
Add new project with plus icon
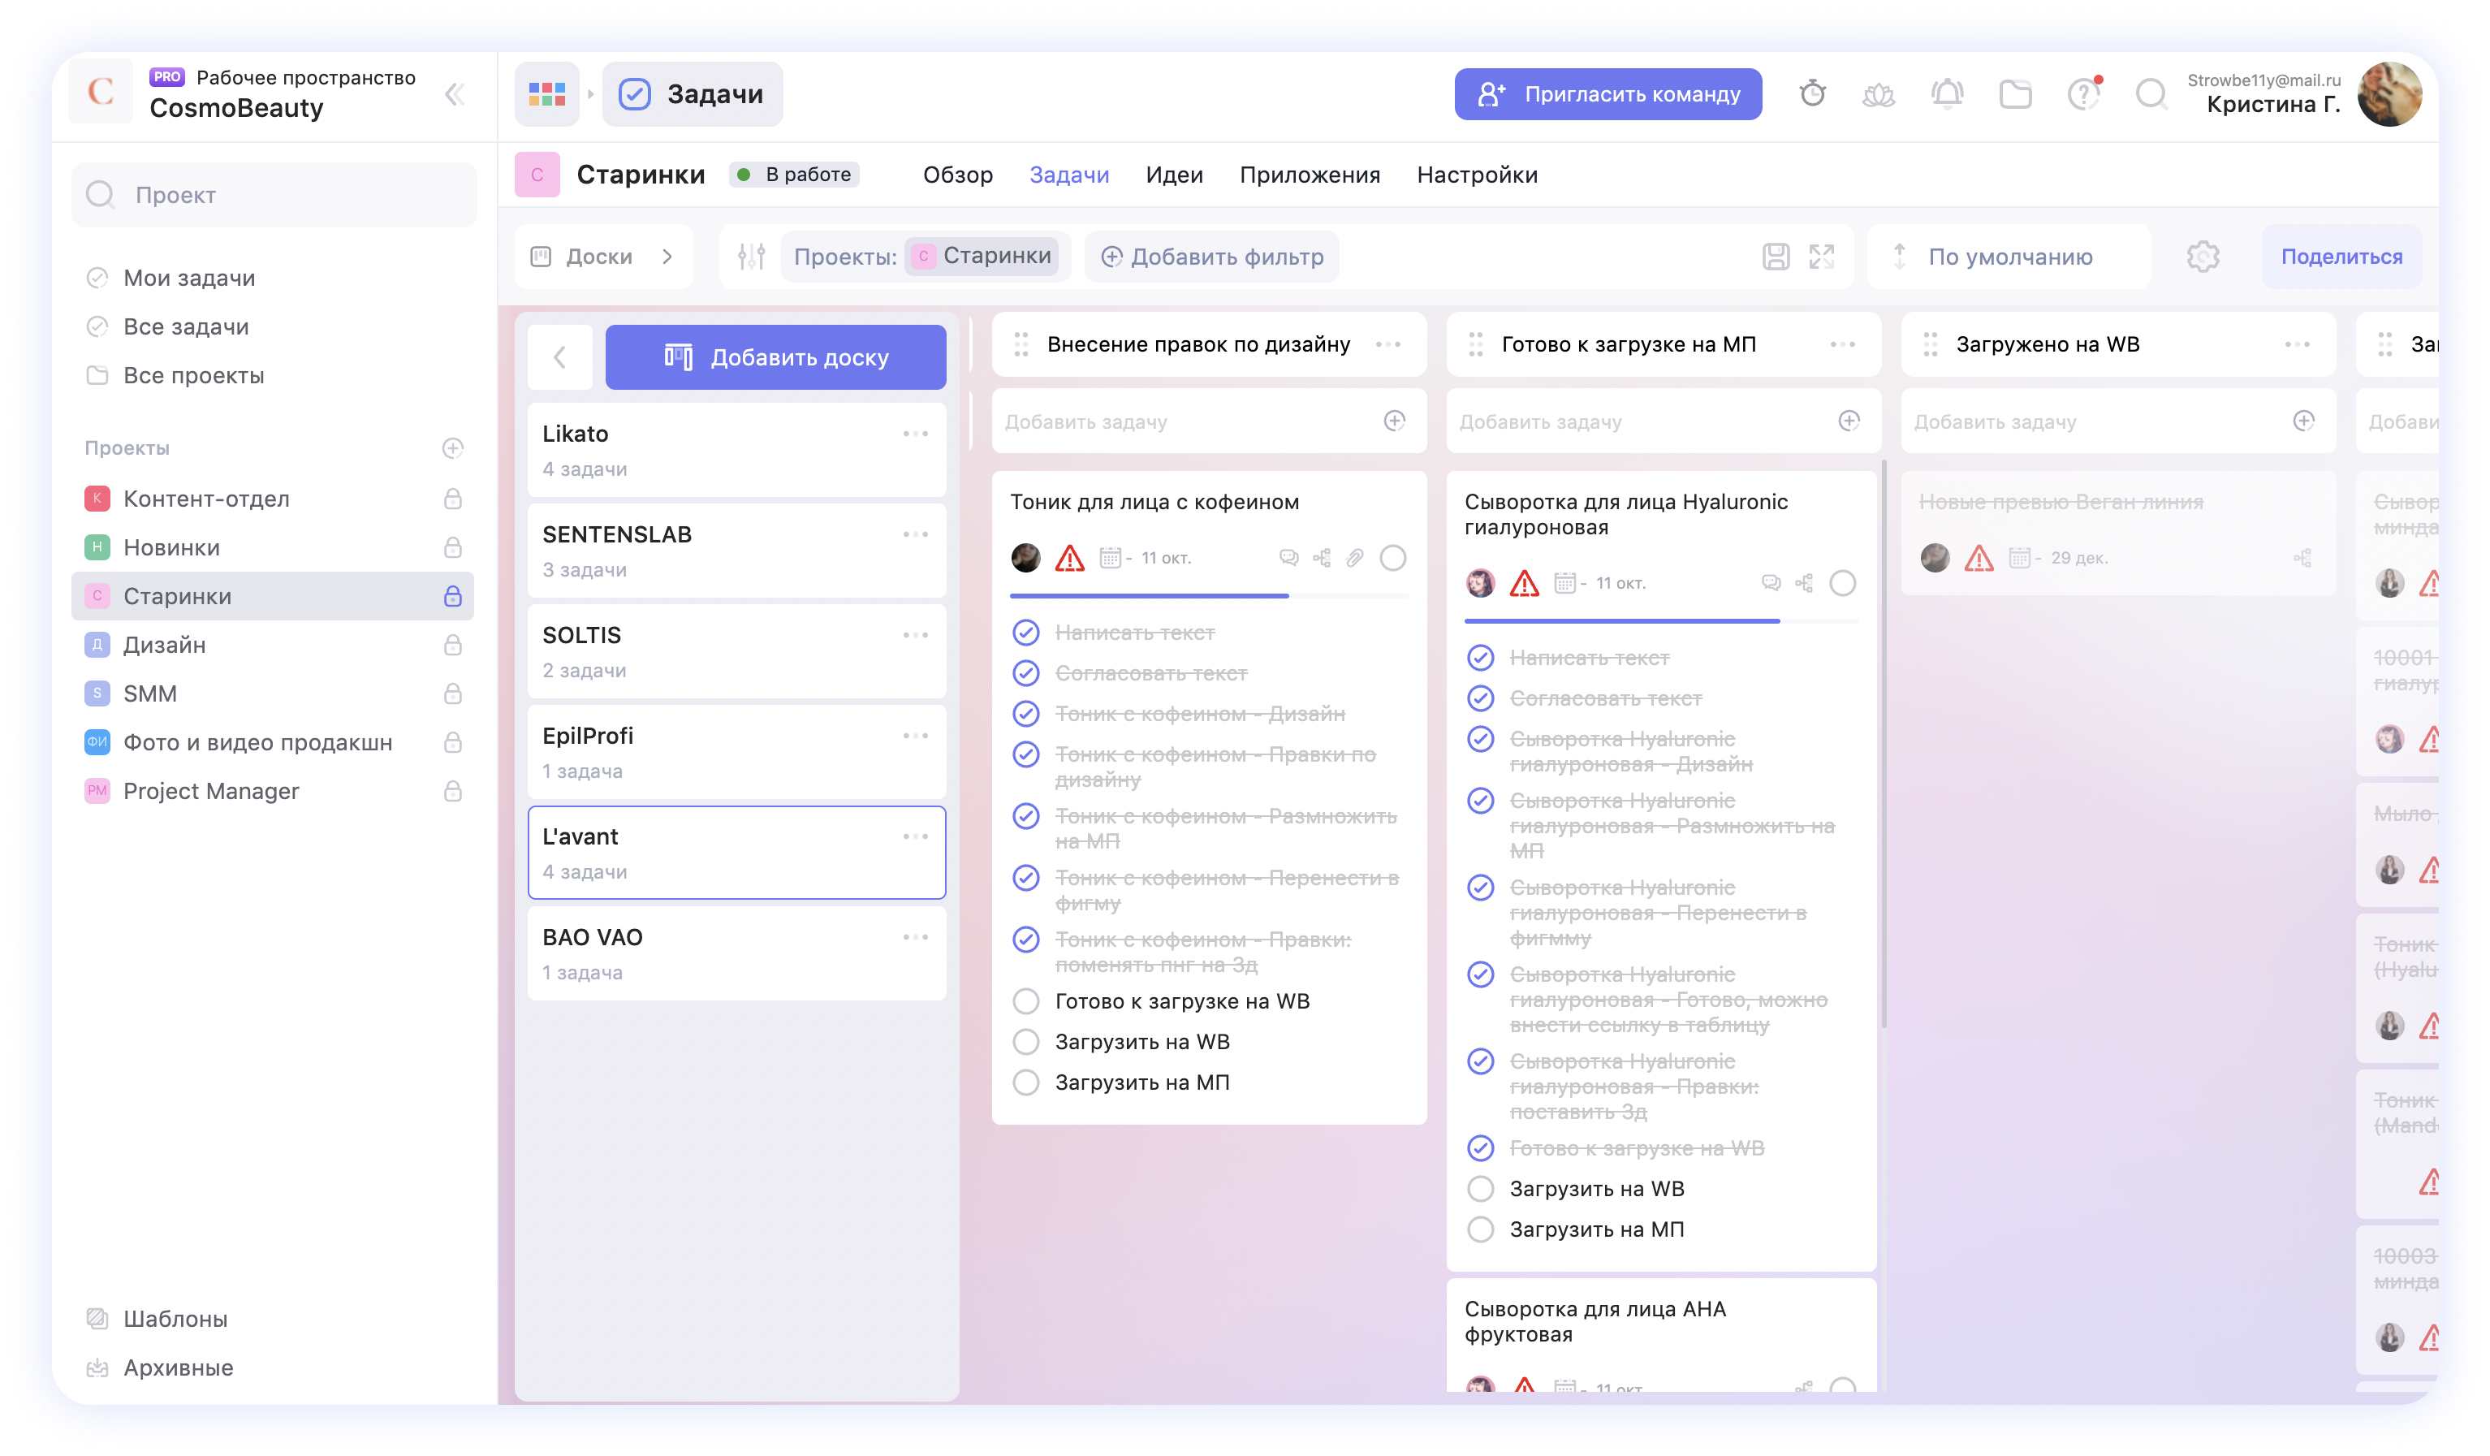452,449
